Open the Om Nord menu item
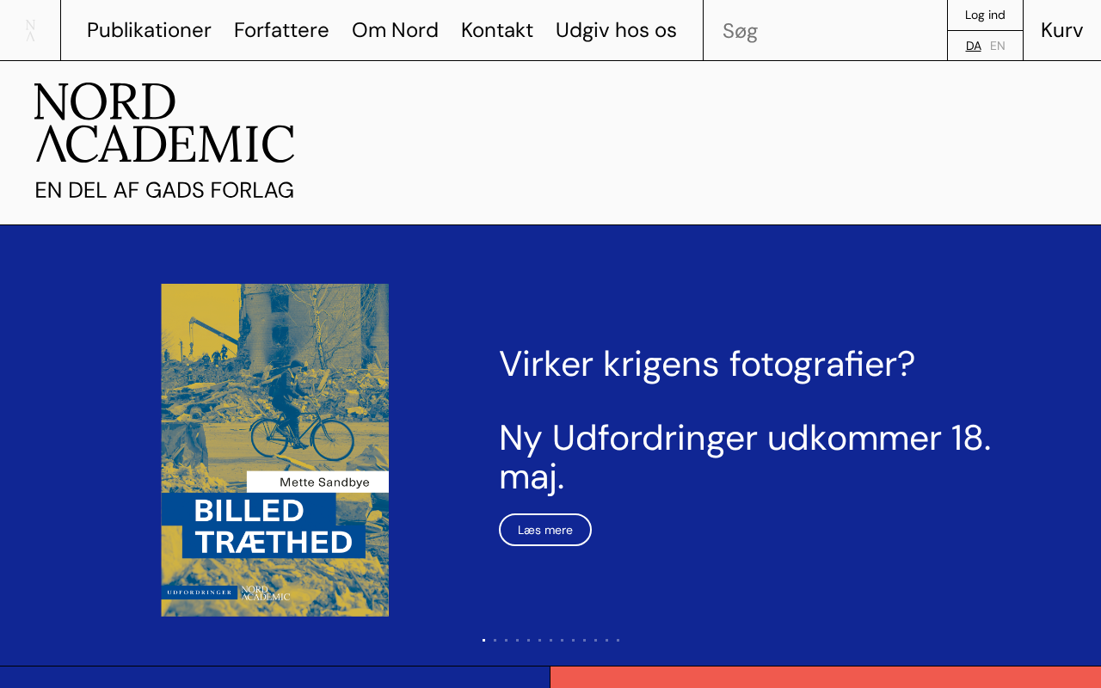Viewport: 1101px width, 688px height. pos(395,30)
